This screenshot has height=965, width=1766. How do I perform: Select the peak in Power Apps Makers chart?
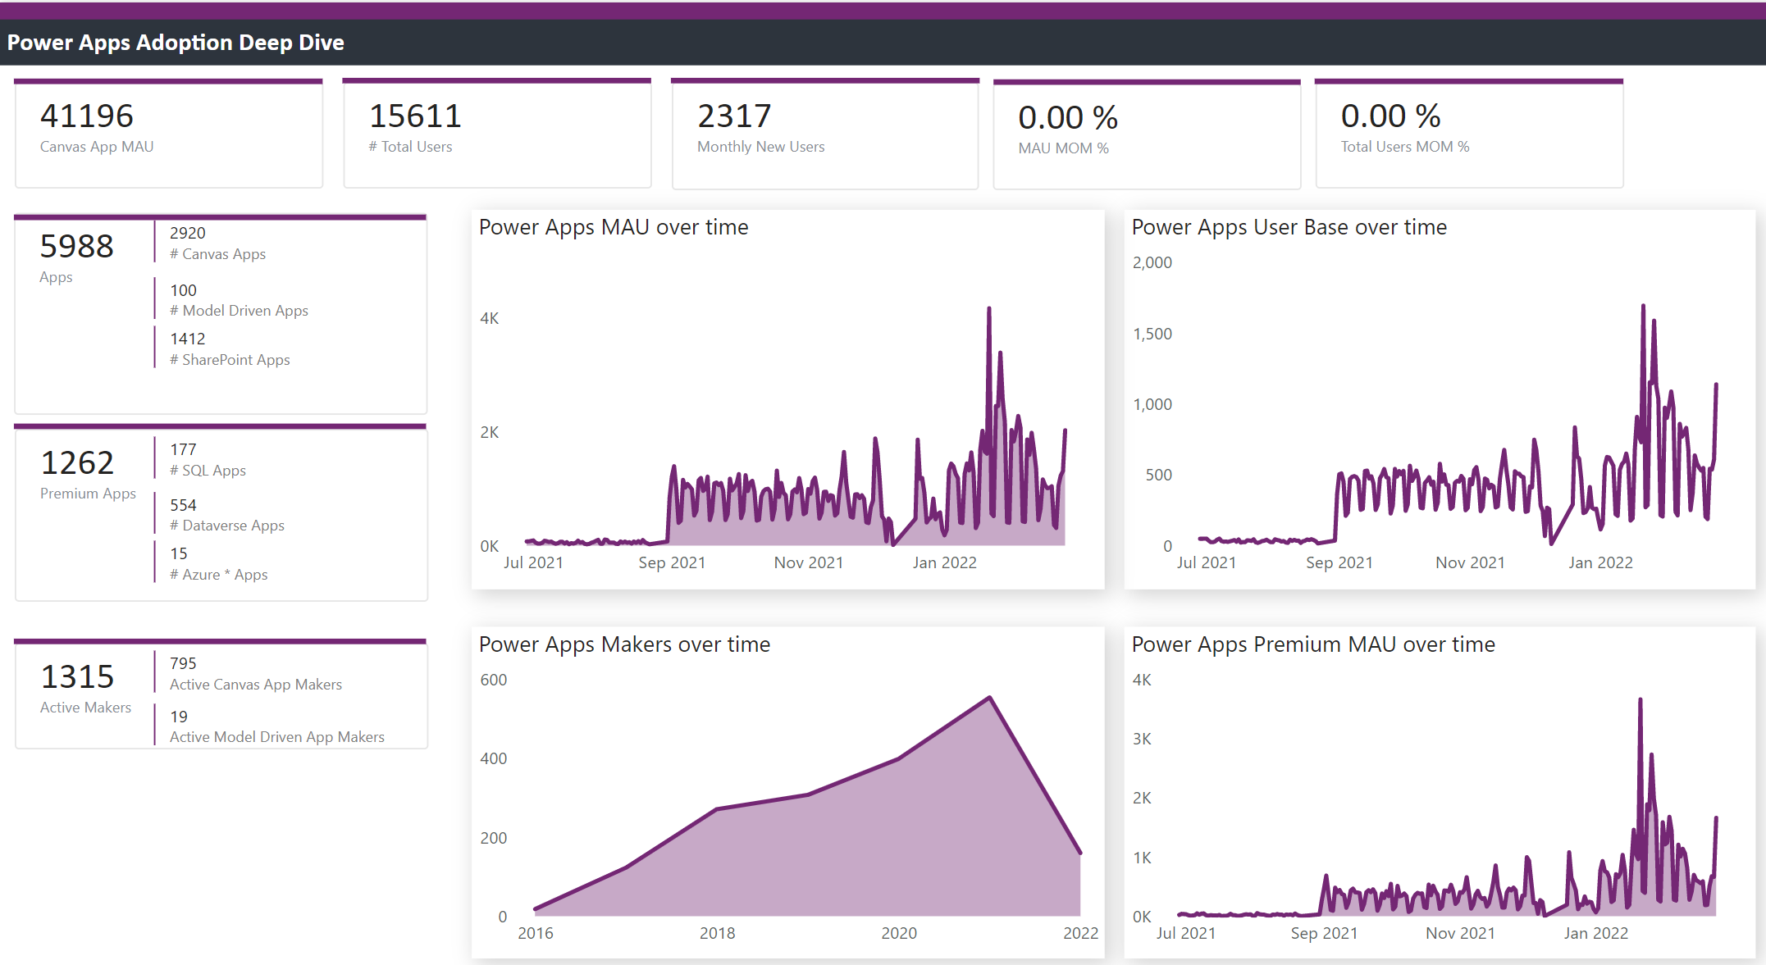point(990,698)
